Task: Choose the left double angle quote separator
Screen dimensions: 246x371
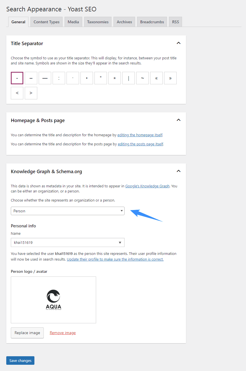Action: click(156, 78)
